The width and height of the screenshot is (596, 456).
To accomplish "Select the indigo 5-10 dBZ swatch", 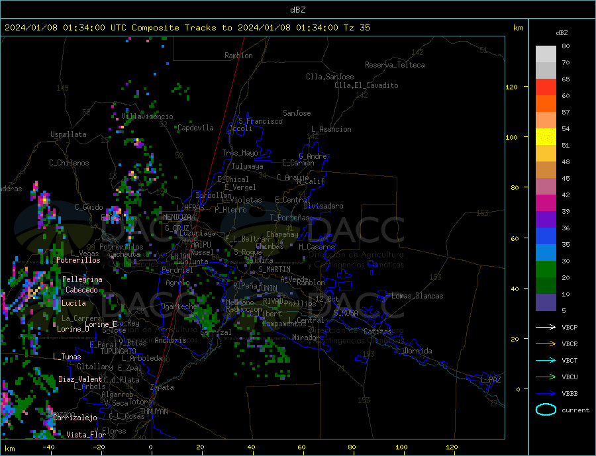I will pyautogui.click(x=546, y=302).
